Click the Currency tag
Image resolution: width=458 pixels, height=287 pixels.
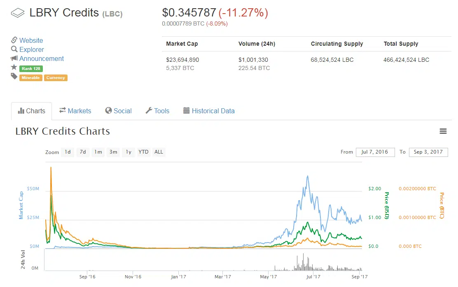pyautogui.click(x=56, y=78)
